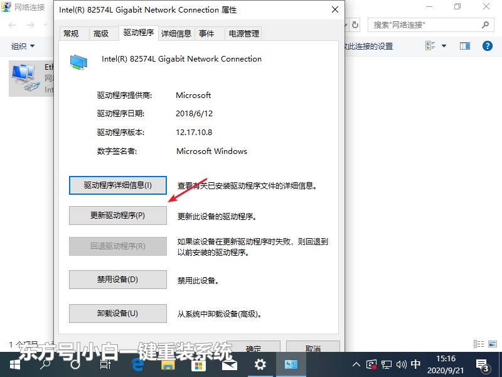The width and height of the screenshot is (502, 377).
Task: Toggle the preview pane icon
Action: pos(465,46)
